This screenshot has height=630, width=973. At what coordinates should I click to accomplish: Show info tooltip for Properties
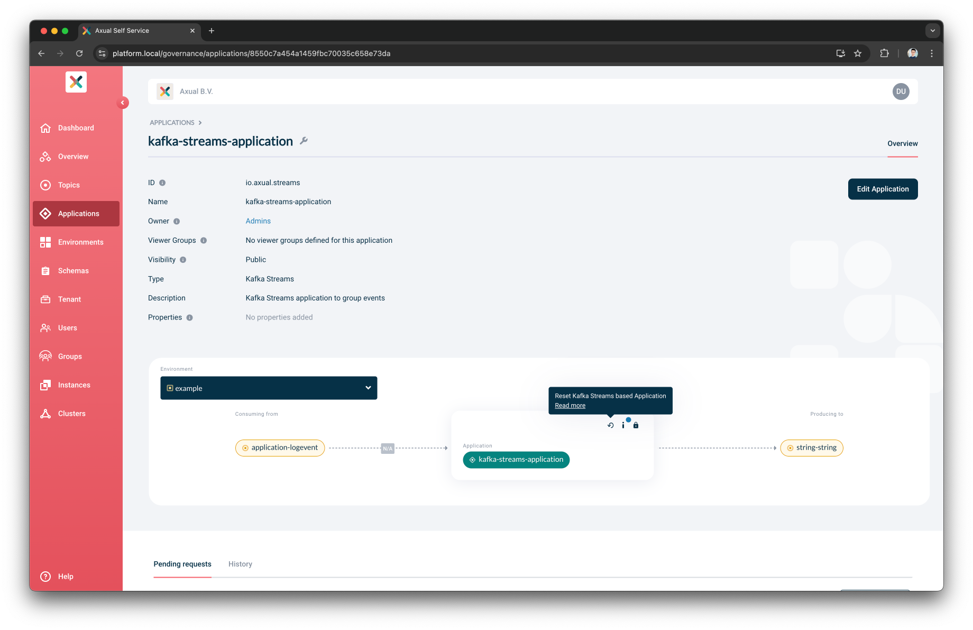pyautogui.click(x=189, y=318)
